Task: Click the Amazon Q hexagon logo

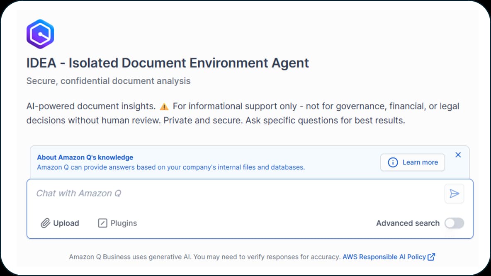Action: coord(40,34)
